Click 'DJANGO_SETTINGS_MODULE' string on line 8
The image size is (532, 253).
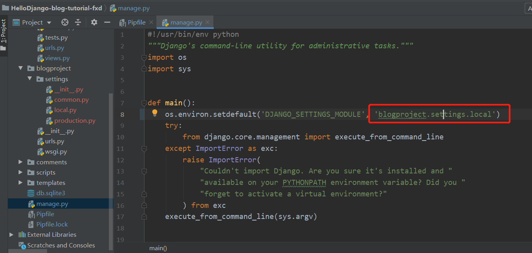click(312, 114)
